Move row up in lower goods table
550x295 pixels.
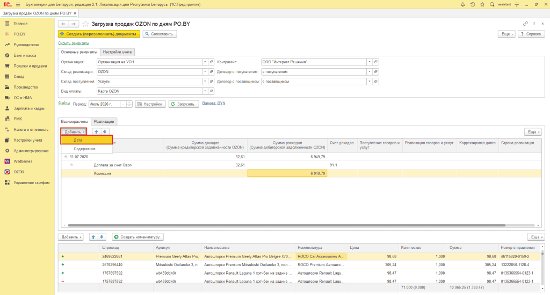tap(93, 237)
